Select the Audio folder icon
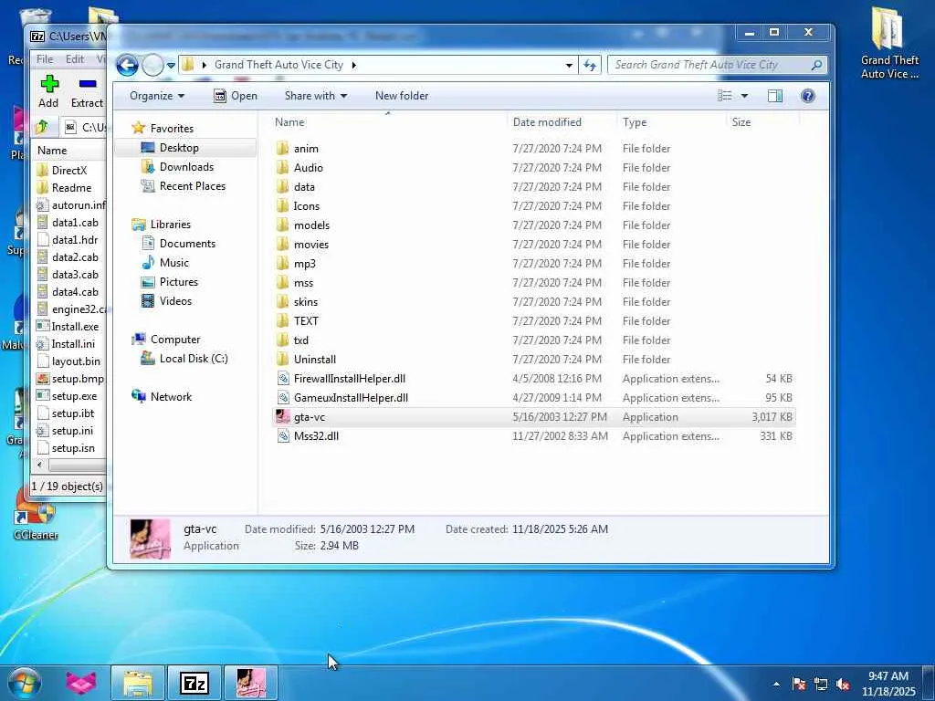 [x=283, y=168]
